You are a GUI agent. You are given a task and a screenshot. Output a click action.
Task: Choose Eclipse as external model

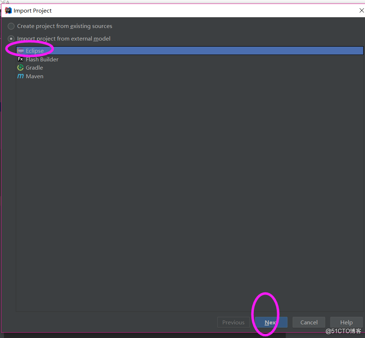(x=190, y=51)
